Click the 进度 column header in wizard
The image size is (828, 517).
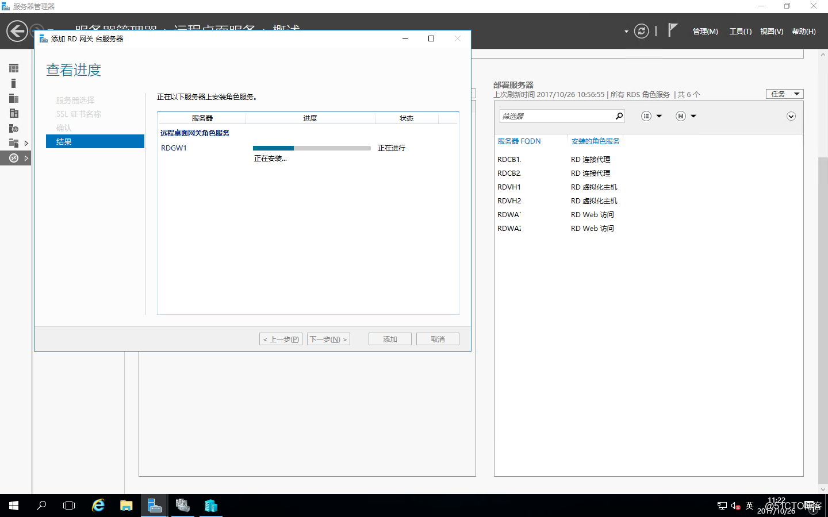click(x=310, y=118)
